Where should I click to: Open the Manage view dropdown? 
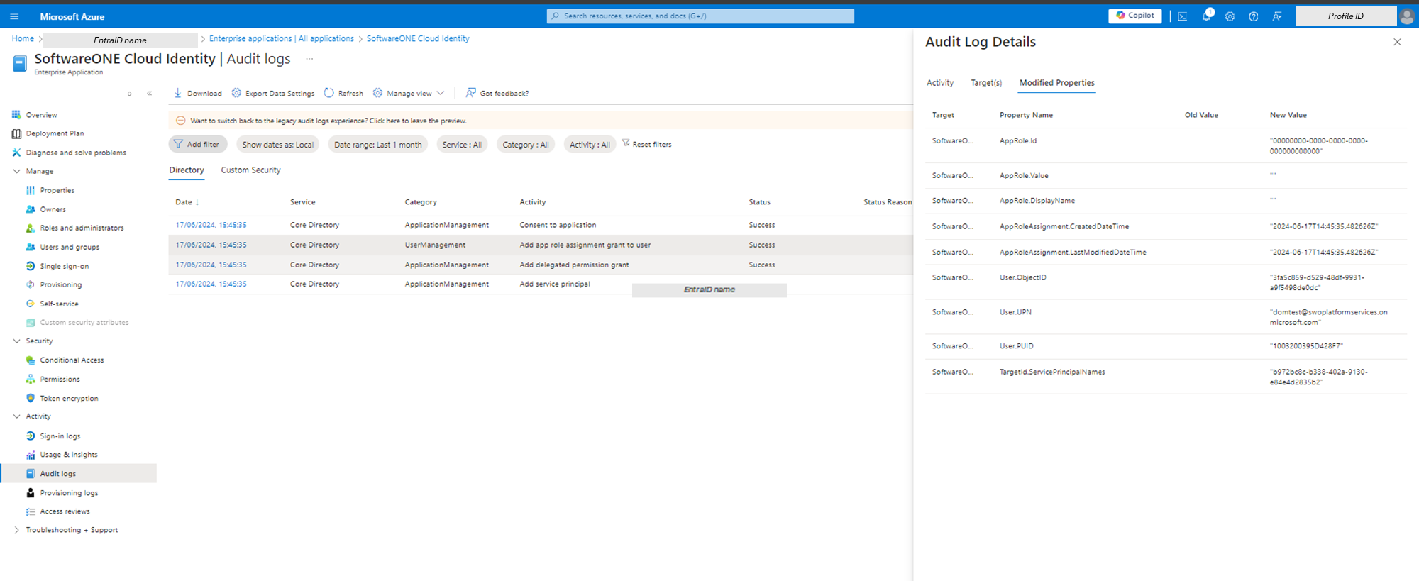pos(409,93)
